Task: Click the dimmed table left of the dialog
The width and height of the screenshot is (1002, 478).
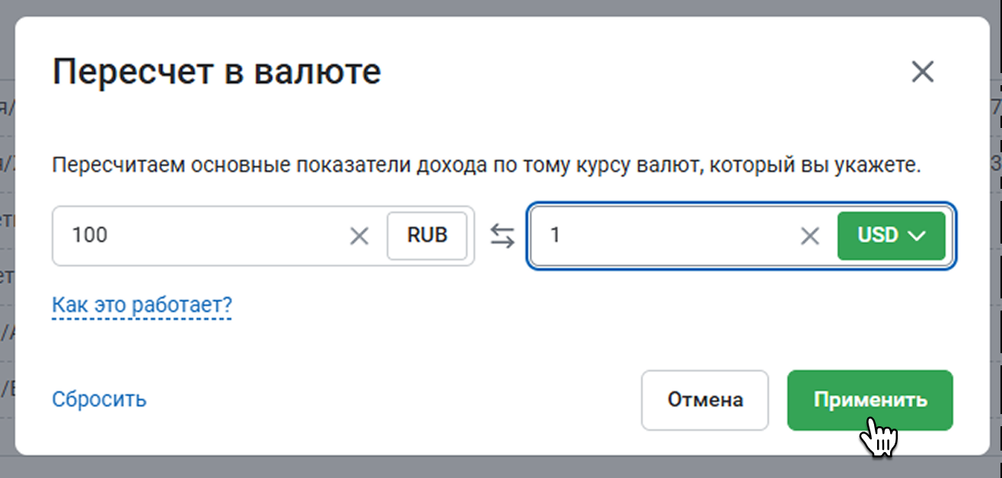Action: [6, 228]
